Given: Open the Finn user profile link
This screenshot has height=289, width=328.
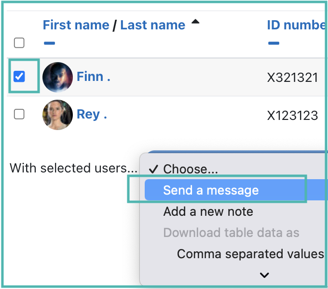Looking at the screenshot, I should pyautogui.click(x=93, y=77).
